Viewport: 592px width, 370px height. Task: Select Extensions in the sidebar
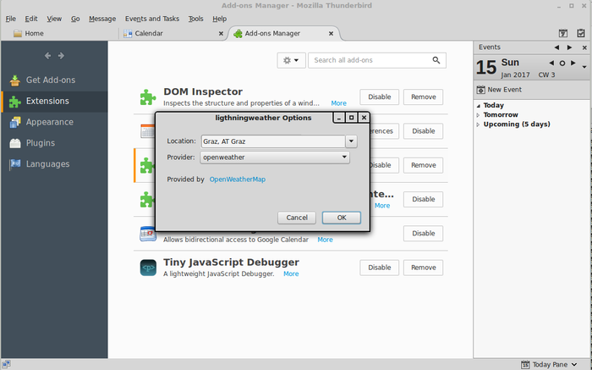(x=54, y=102)
